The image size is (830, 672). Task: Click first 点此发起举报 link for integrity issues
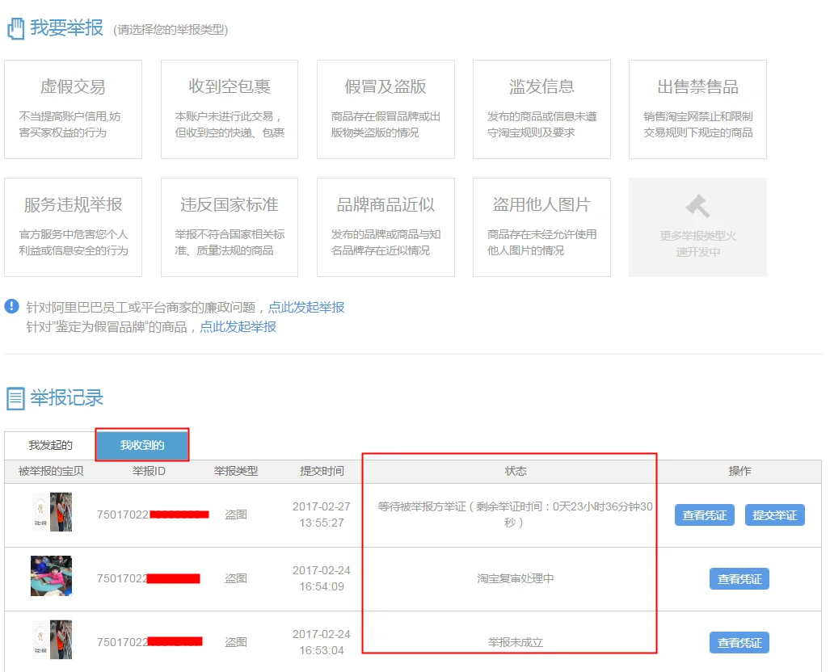(306, 307)
